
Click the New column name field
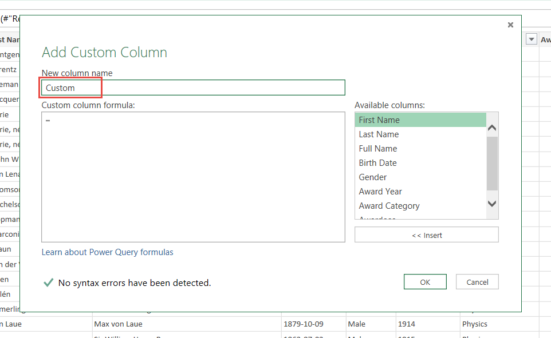[193, 88]
